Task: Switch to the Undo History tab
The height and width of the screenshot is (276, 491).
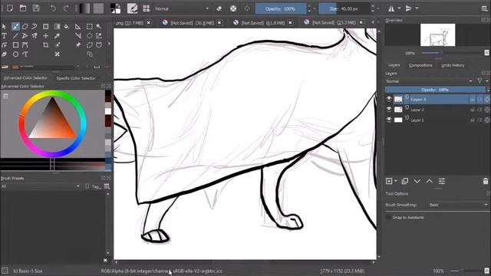Action: click(453, 65)
